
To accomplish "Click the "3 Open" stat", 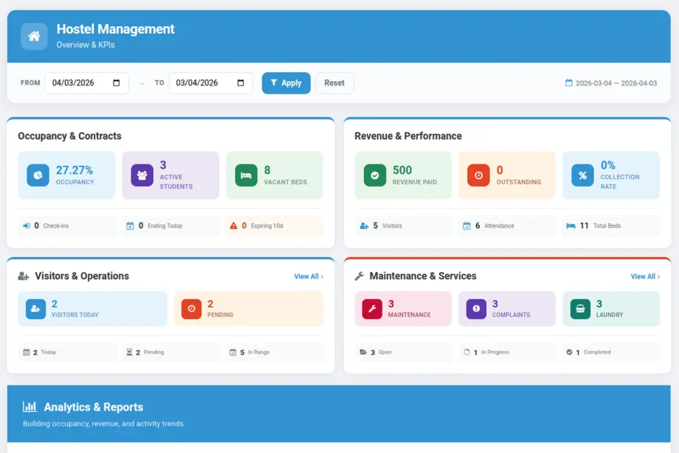I will click(403, 352).
